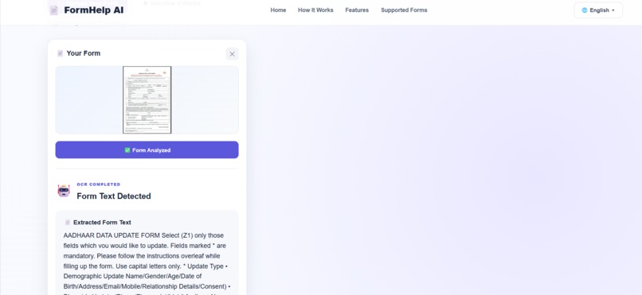Click the OCR COMPLETED label
The width and height of the screenshot is (642, 295).
click(99, 184)
